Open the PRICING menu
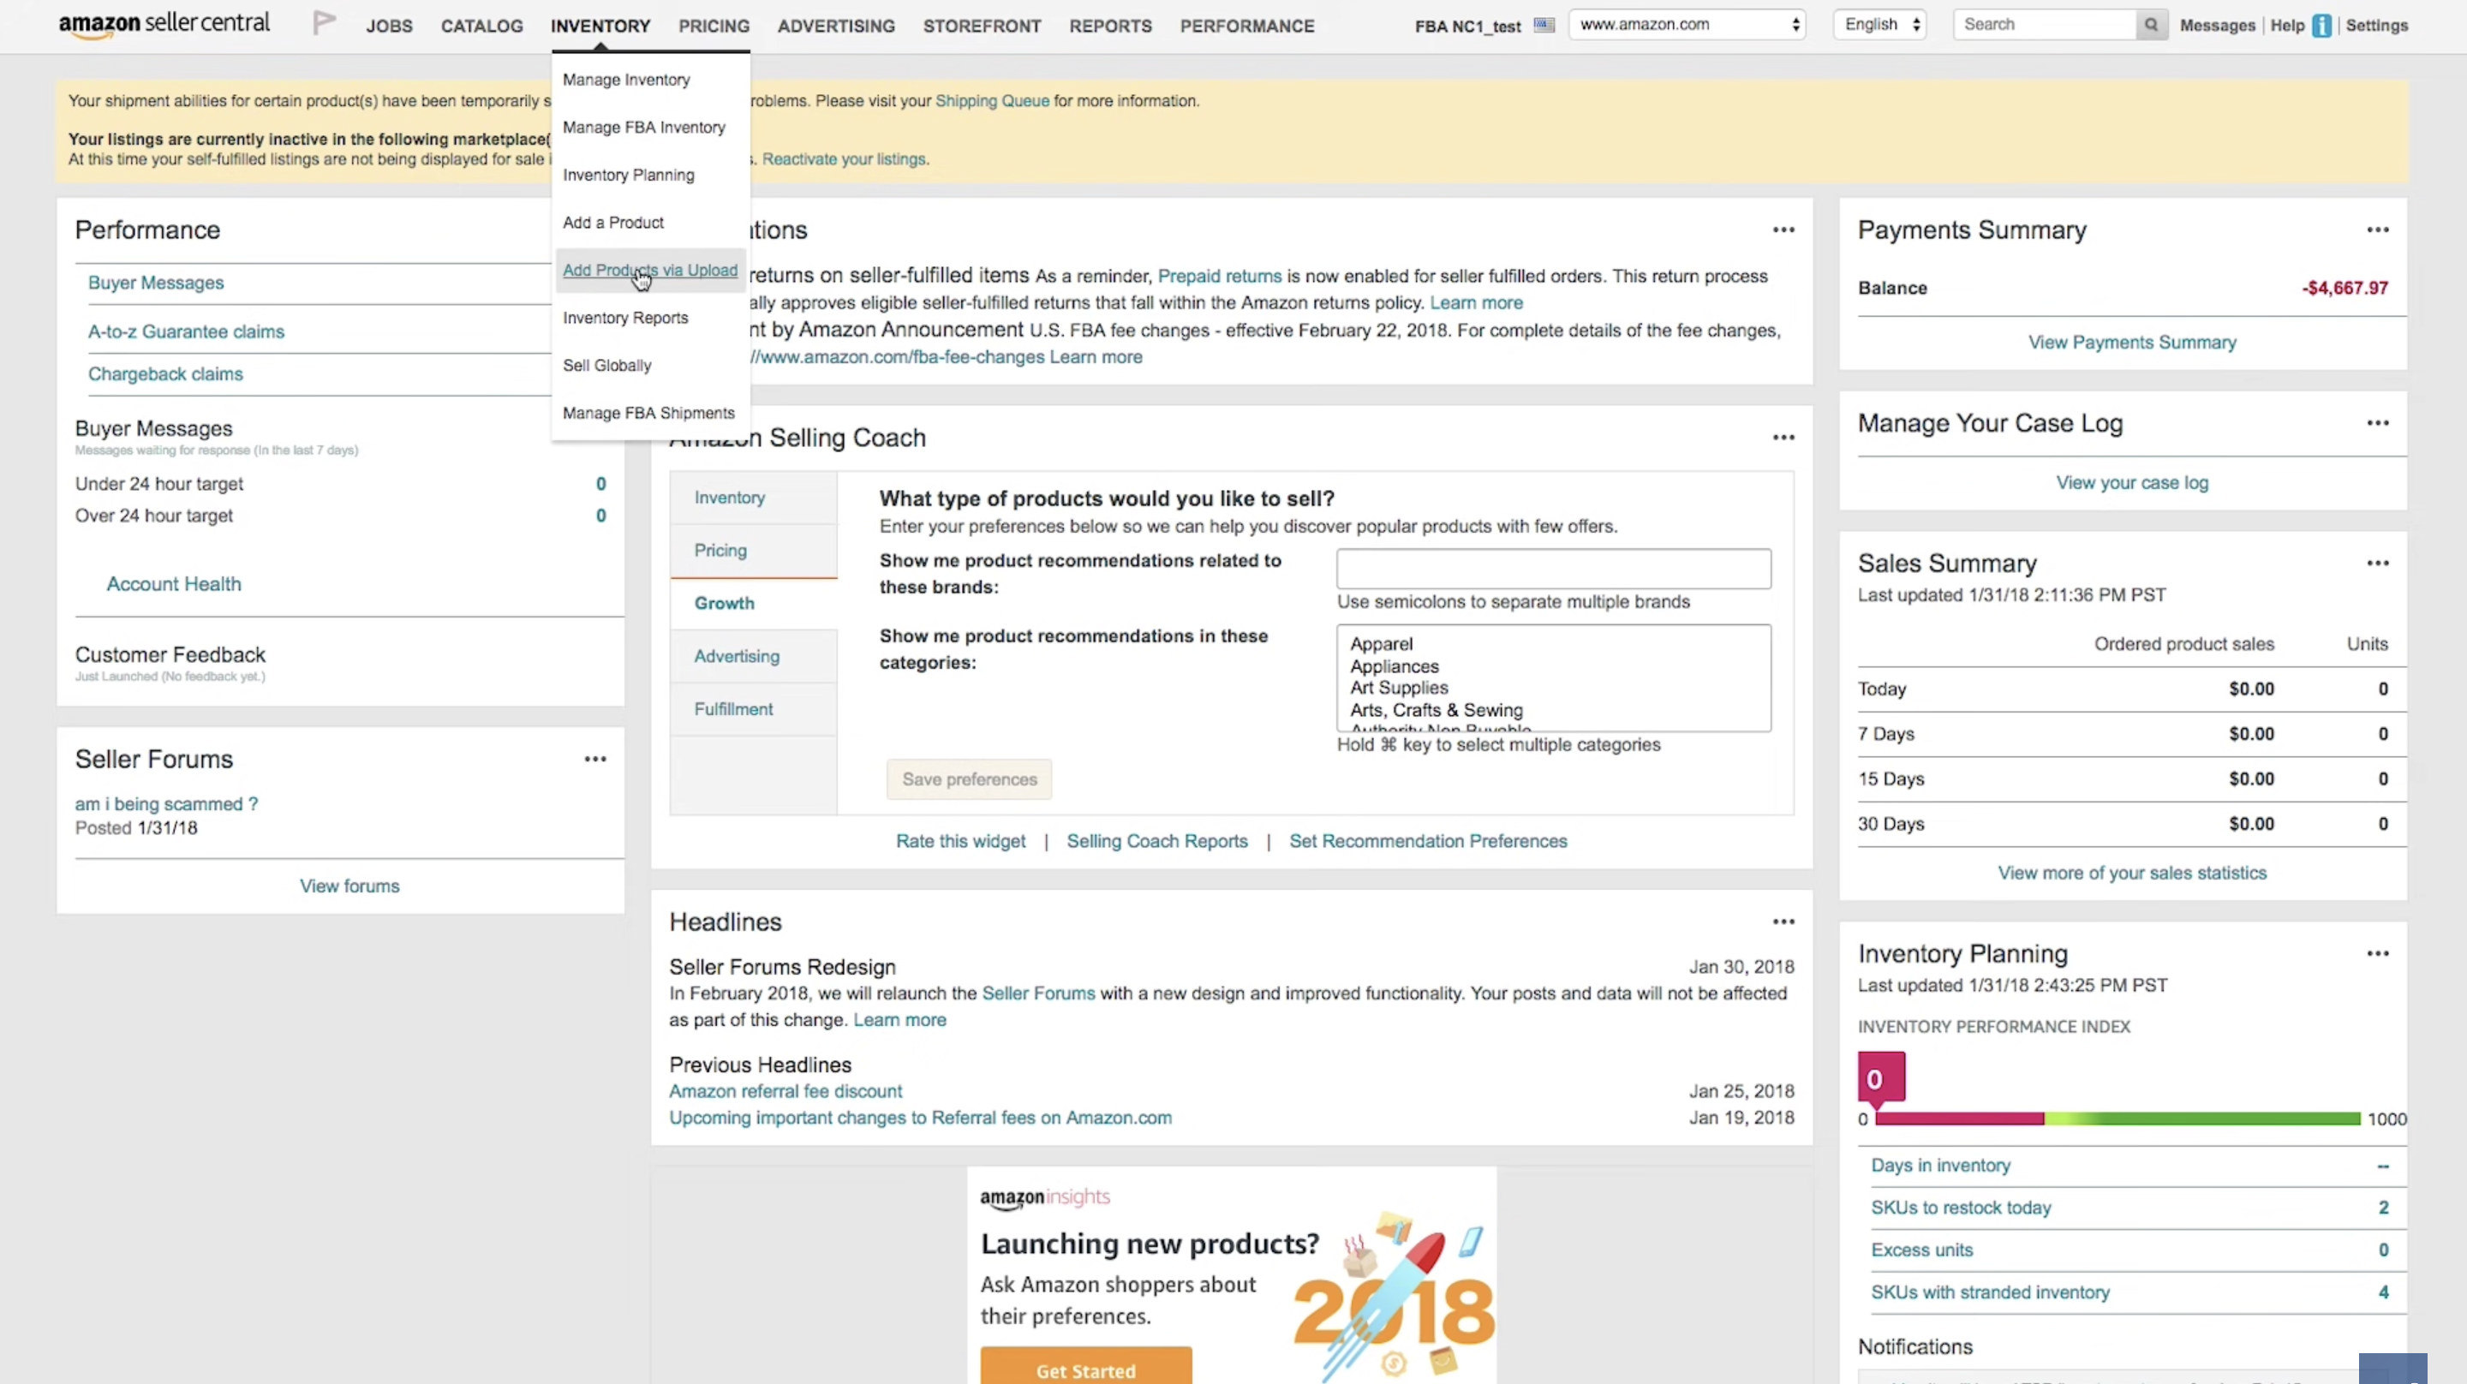Image resolution: width=2467 pixels, height=1384 pixels. point(714,26)
